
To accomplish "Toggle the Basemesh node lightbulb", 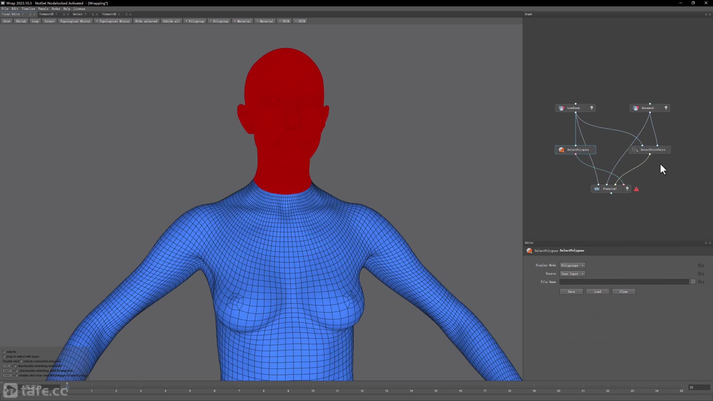I will [x=666, y=108].
